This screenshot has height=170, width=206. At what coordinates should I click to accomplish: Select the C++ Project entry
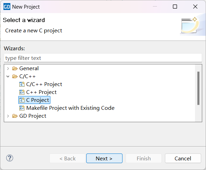41,92
